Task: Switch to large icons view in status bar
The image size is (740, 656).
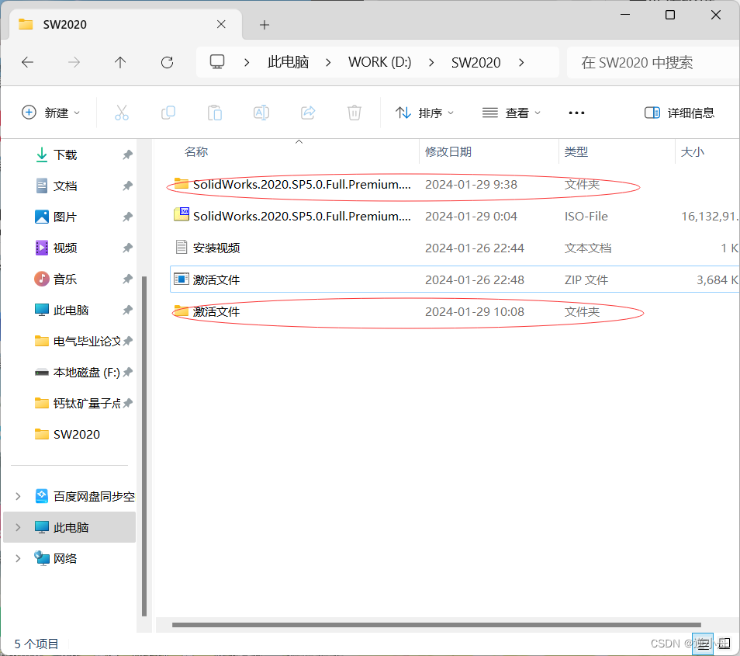Action: 724,644
